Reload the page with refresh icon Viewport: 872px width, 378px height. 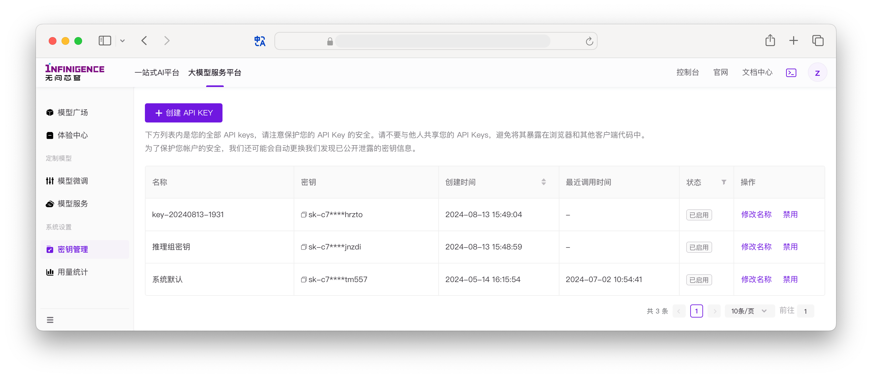pos(589,41)
